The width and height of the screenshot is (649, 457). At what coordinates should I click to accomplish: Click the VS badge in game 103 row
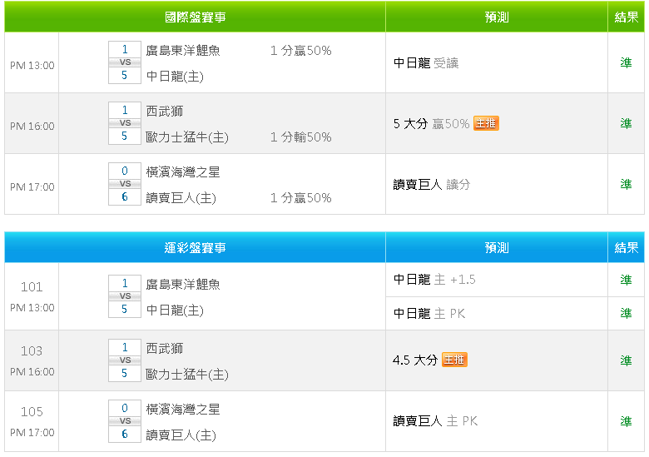[125, 360]
